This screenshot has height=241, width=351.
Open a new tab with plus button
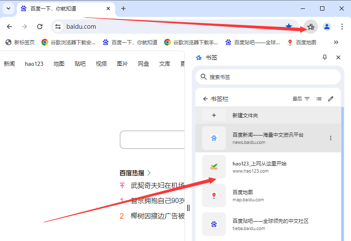123,8
